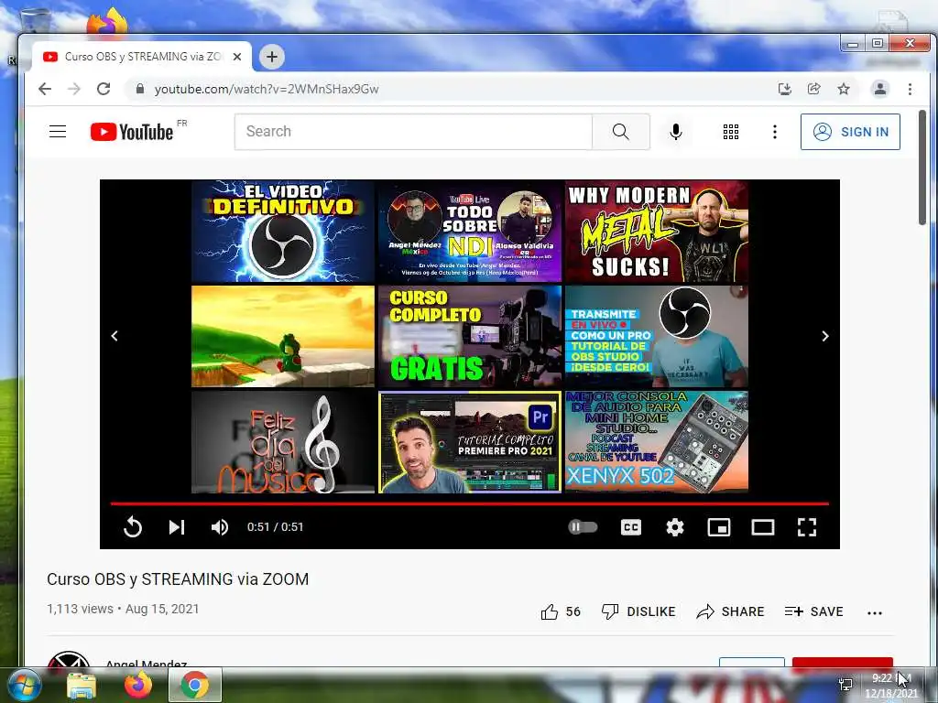Open Xenyx 502 audio console thumbnail
The width and height of the screenshot is (938, 703).
click(656, 442)
